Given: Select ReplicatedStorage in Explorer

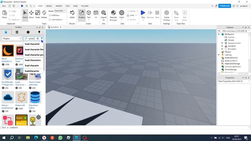Looking at the screenshot, I should (232, 63).
